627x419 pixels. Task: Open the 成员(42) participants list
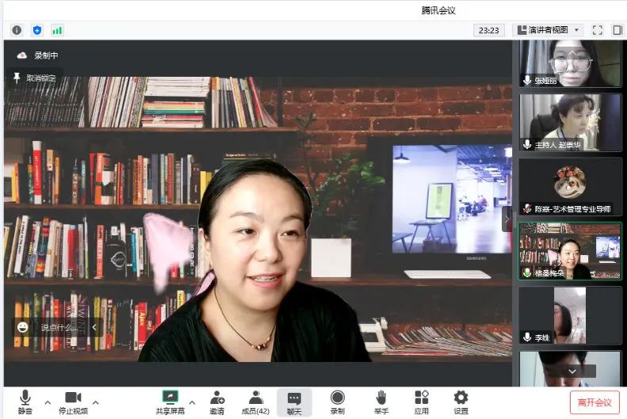pos(255,402)
